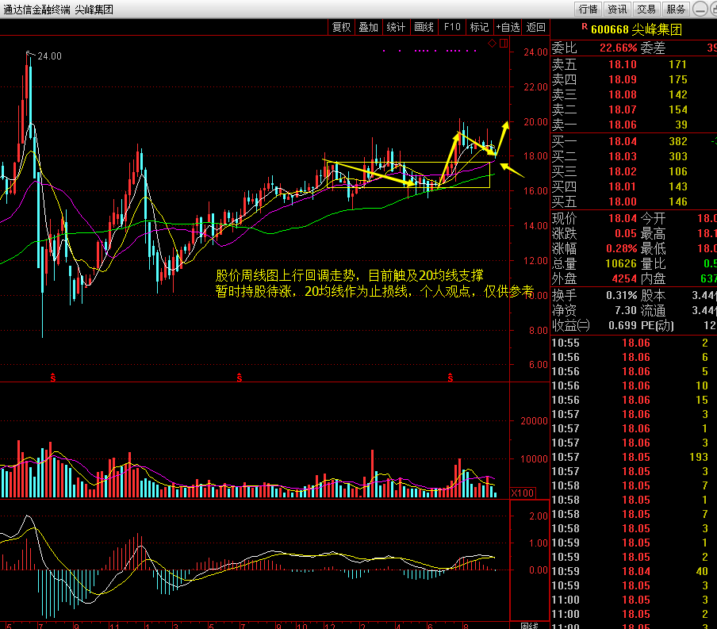Viewport: 717px width, 629px height.
Task: Click the 2.00 label on the MACD axis
Action: 539,516
